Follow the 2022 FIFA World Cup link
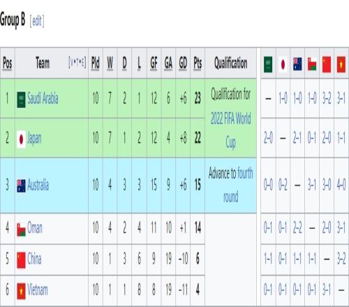This screenshot has width=349, height=307. tap(231, 130)
